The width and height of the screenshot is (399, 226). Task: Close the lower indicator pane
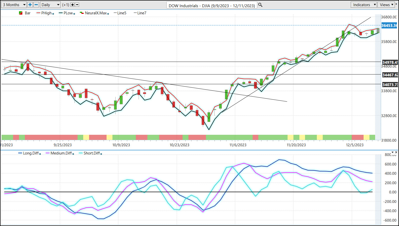click(396, 152)
